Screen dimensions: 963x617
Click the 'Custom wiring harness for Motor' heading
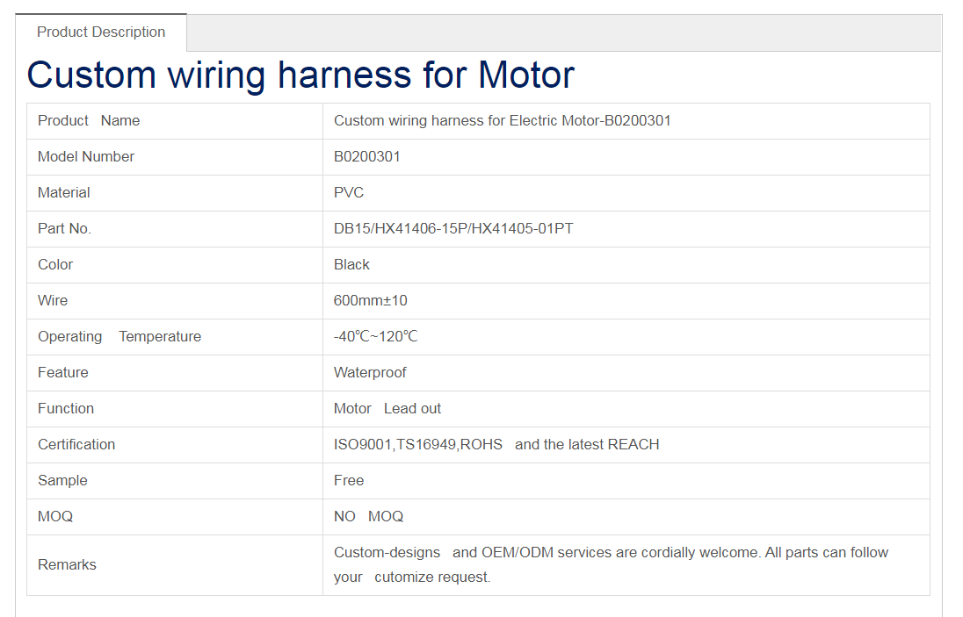point(300,75)
